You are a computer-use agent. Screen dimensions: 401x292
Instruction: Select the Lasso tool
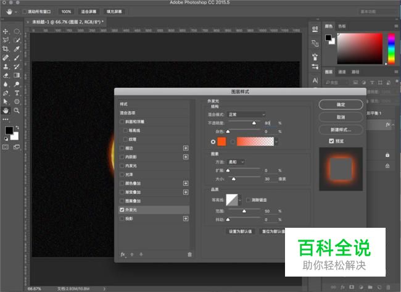[6, 40]
